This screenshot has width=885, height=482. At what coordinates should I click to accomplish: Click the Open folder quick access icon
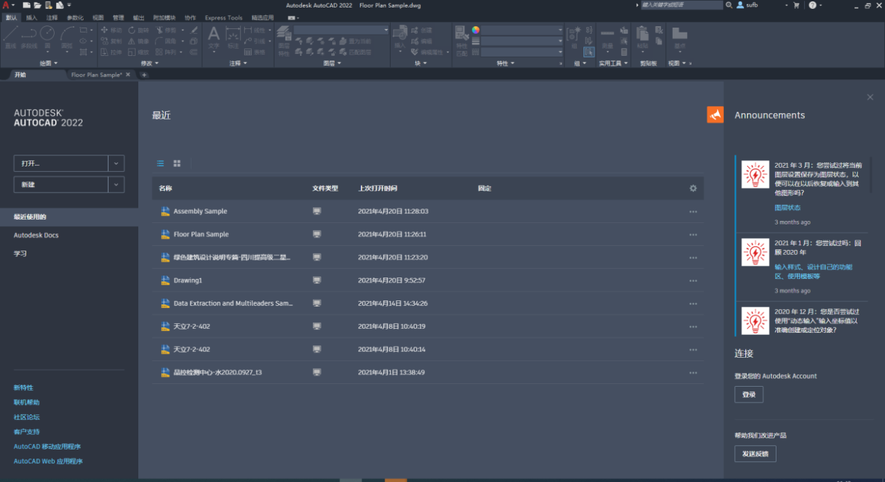(38, 5)
